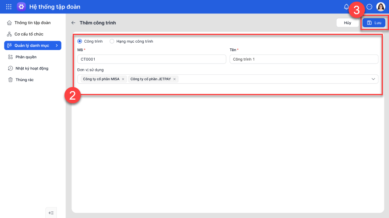
Task: Open Cơ cấu tổ chức in the sidebar
Action: (x=29, y=34)
